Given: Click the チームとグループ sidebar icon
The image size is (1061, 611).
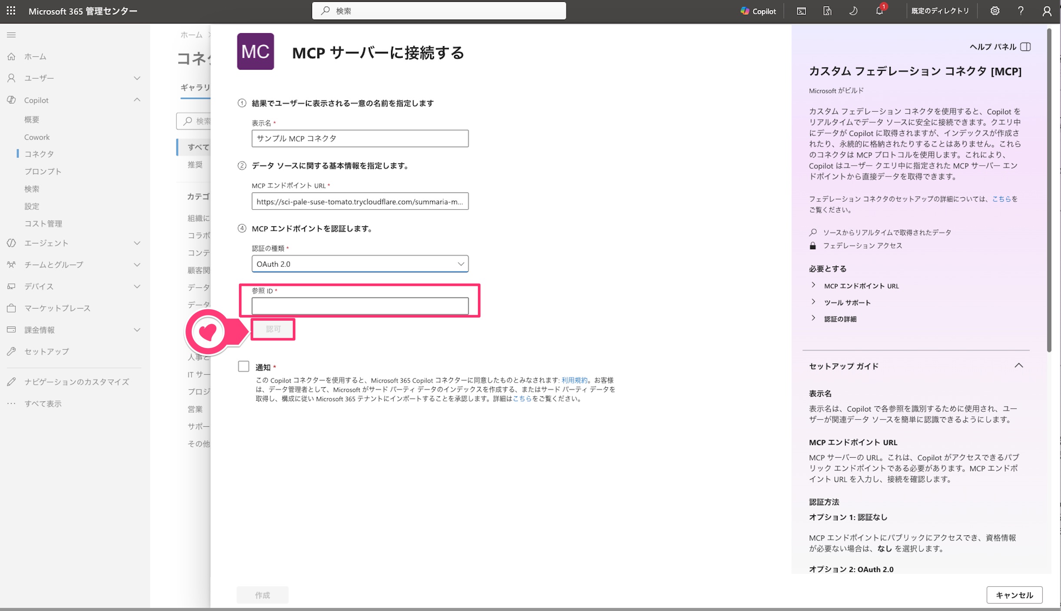Looking at the screenshot, I should click(11, 265).
